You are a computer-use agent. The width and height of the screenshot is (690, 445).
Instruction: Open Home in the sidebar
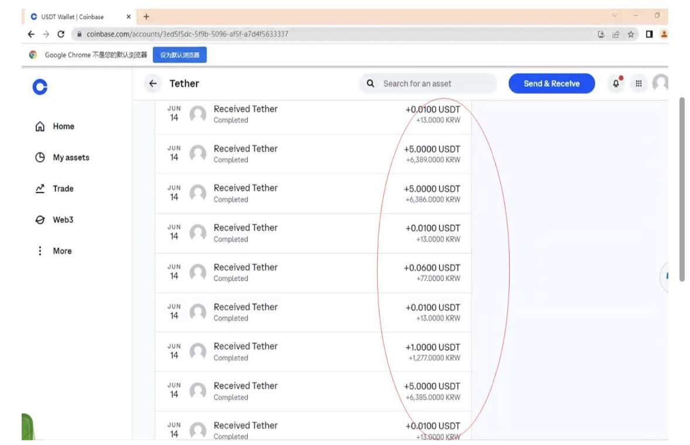(x=55, y=126)
